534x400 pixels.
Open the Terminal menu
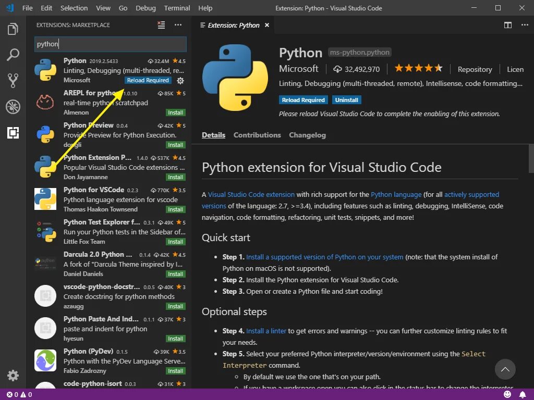(x=177, y=8)
